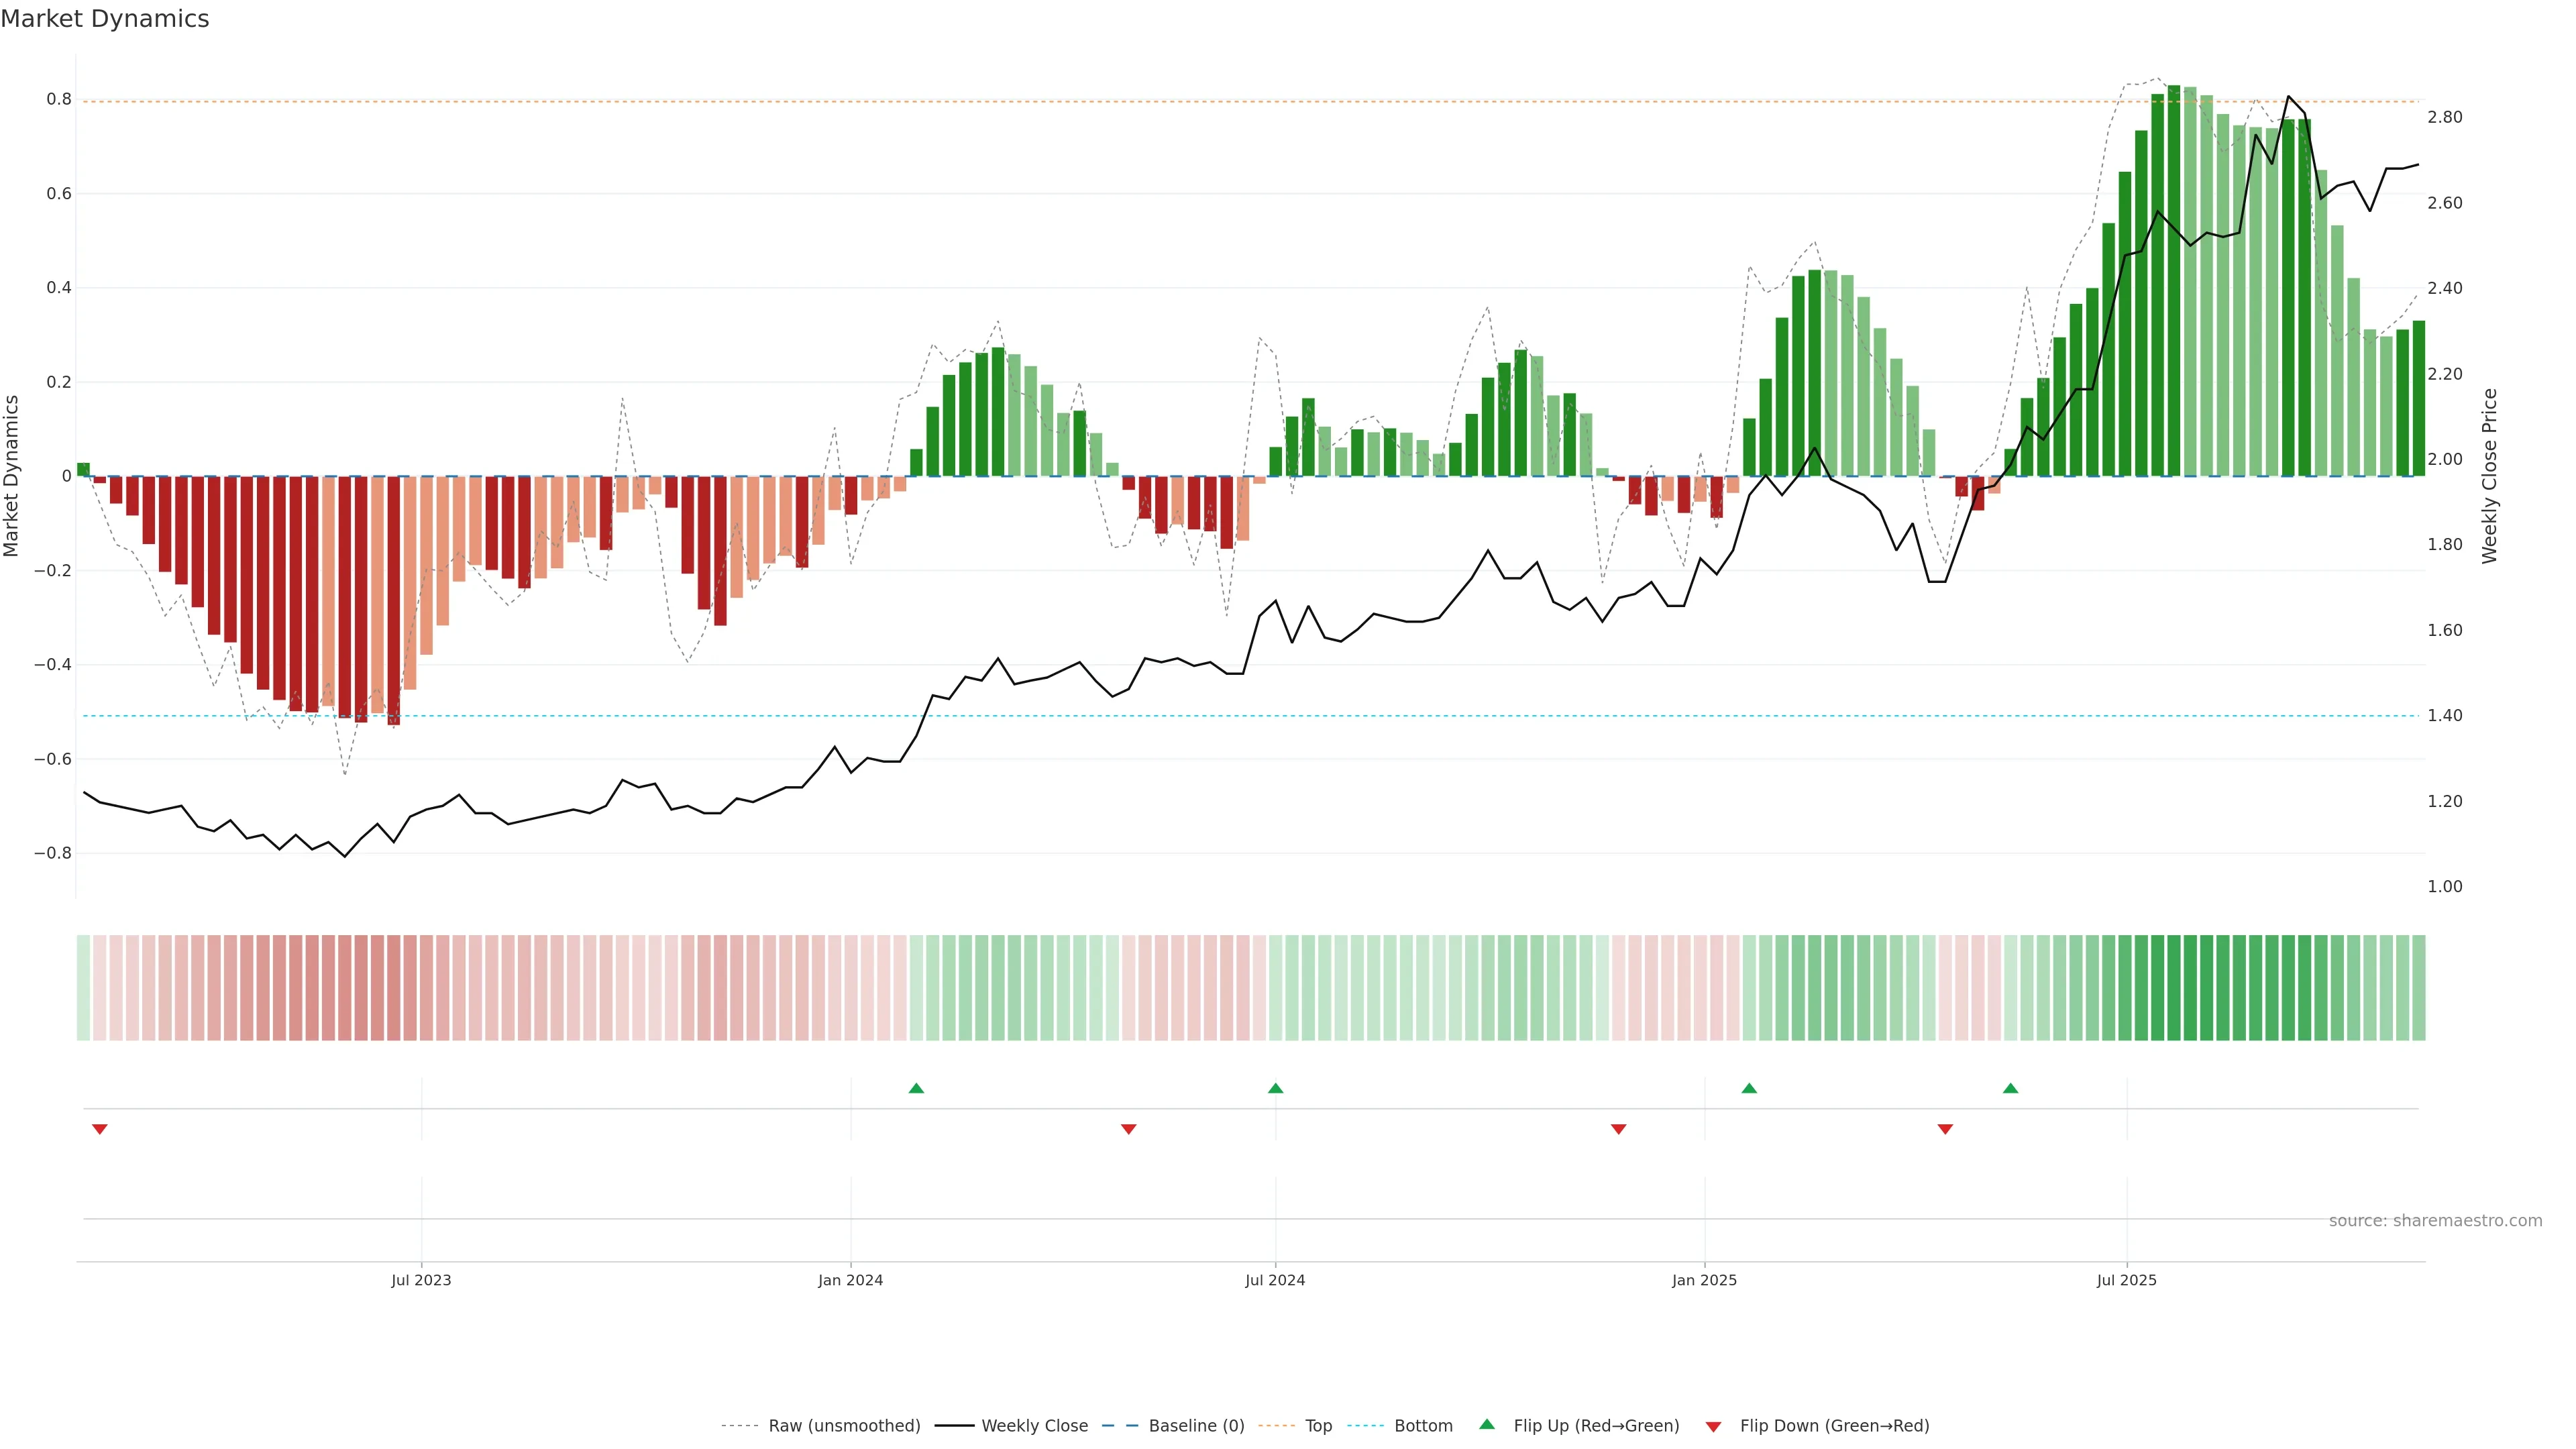Click the leftmost red flip-down triangle marker
Screen dimensions: 2576x1449
tap(99, 1129)
